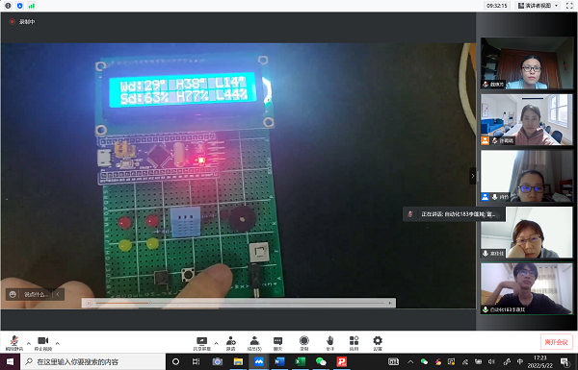This screenshot has height=370, width=578.
Task: Click the Share Screen (共享屏幕) icon
Action: pyautogui.click(x=202, y=343)
